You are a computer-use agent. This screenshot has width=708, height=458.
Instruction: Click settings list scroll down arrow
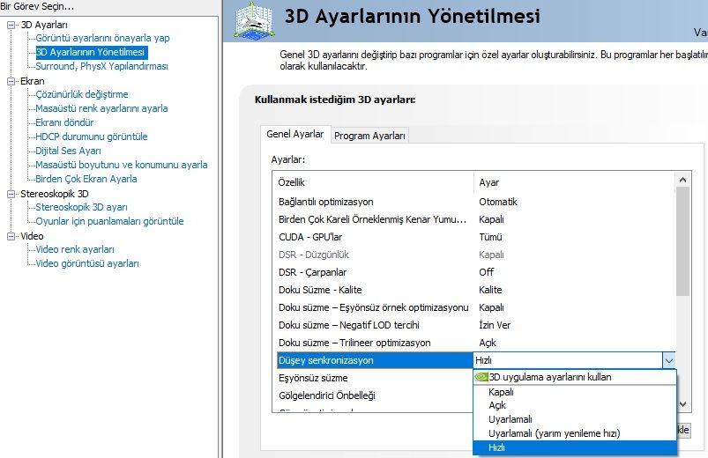682,404
